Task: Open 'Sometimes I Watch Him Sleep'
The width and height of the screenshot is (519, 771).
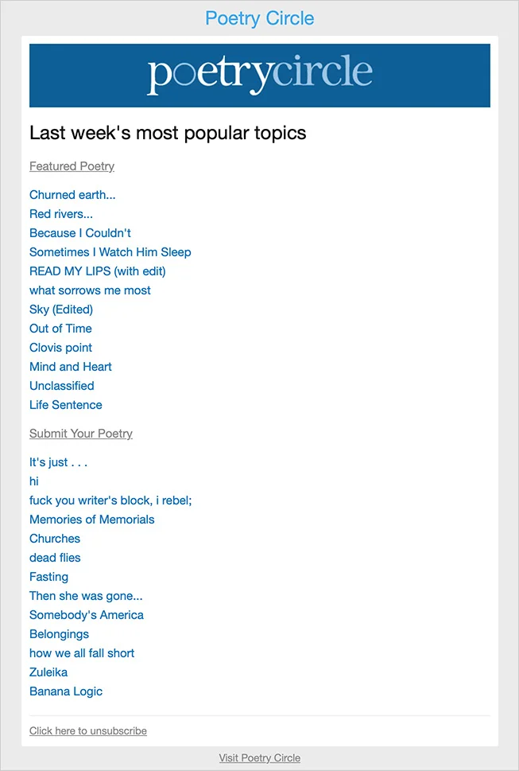Action: (x=110, y=252)
